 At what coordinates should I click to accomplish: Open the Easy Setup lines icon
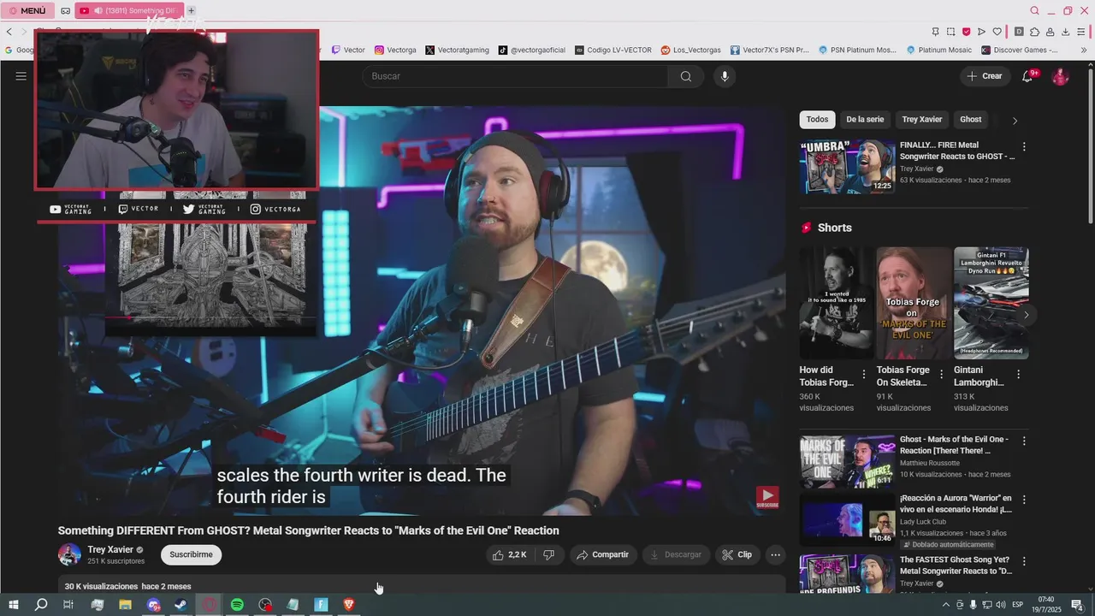pyautogui.click(x=1082, y=32)
